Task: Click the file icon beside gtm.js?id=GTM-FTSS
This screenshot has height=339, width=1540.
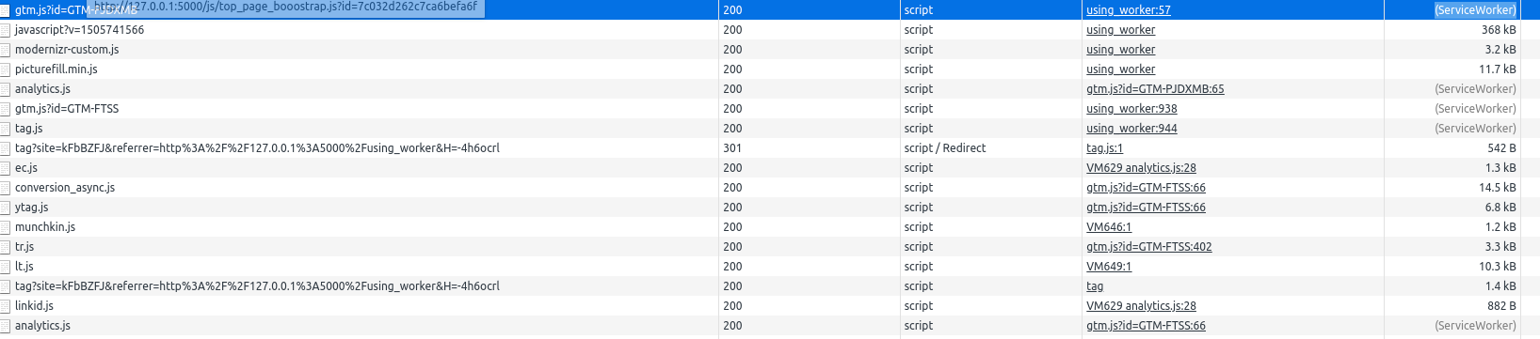Action: pyautogui.click(x=5, y=109)
